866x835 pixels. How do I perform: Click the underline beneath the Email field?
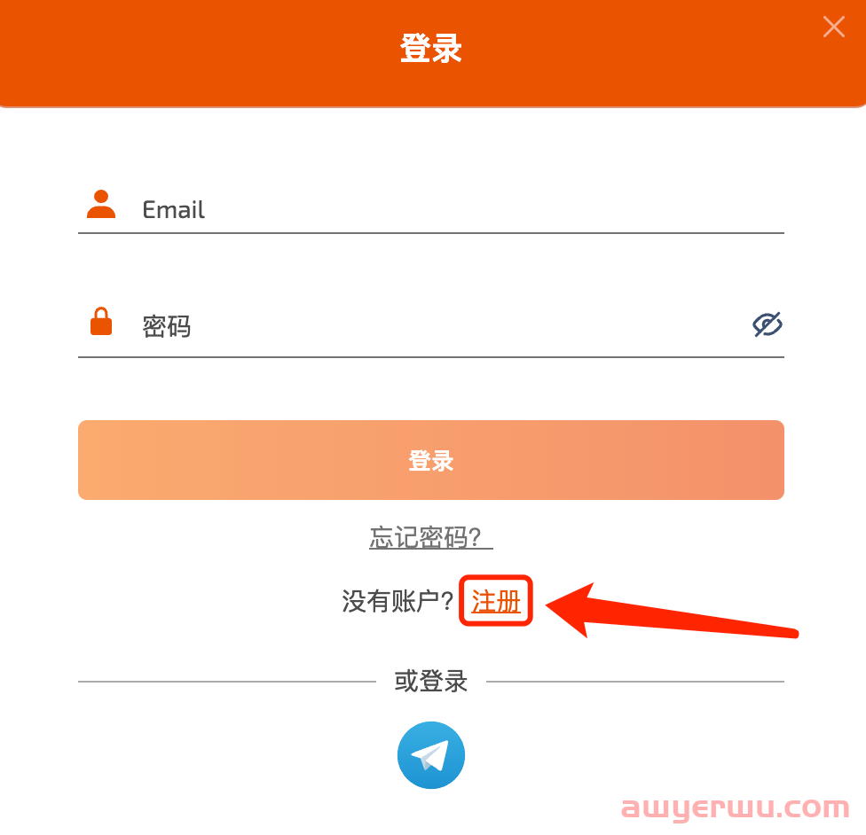pyautogui.click(x=431, y=233)
